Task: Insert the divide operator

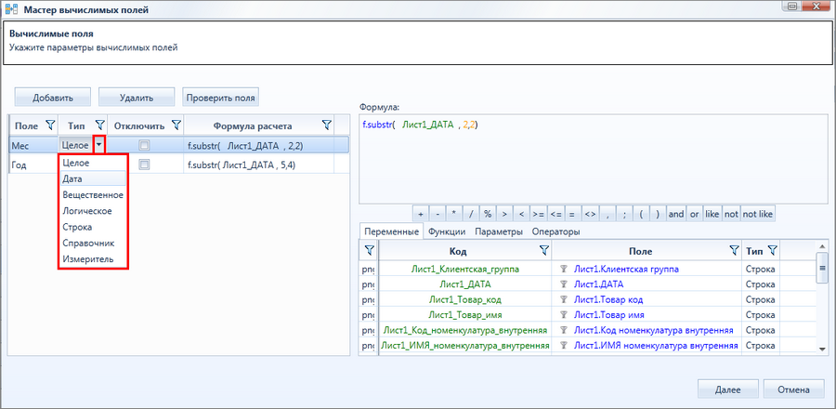Action: [471, 214]
